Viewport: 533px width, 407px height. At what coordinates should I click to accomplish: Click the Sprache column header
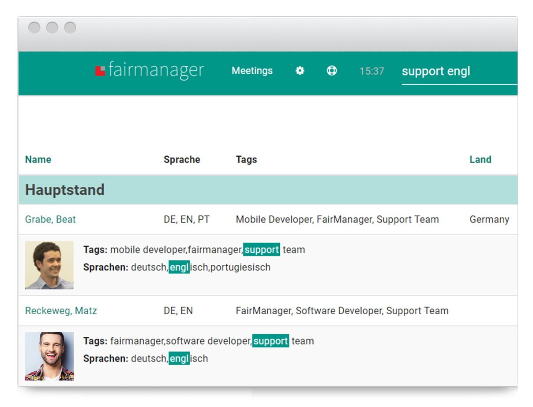point(182,160)
